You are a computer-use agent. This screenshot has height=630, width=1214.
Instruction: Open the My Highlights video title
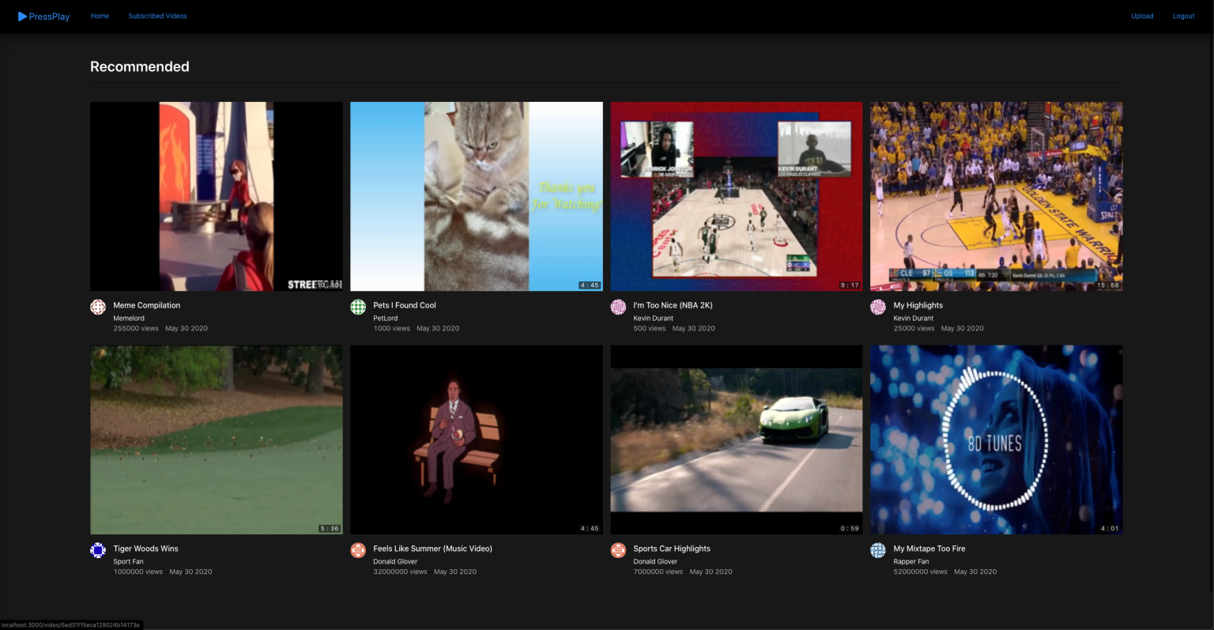click(918, 305)
